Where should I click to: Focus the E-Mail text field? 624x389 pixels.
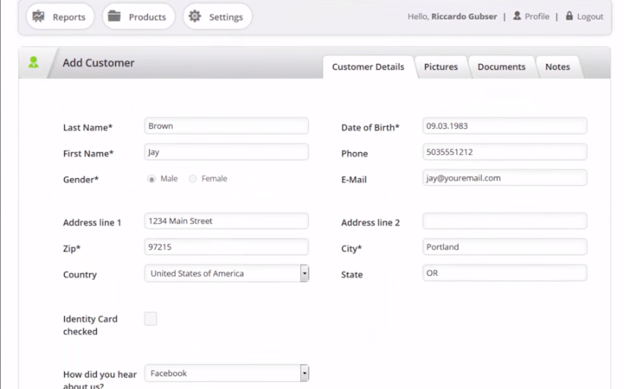(505, 178)
